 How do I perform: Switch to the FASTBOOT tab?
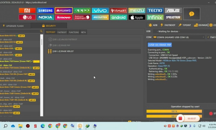pyautogui.click(x=62, y=32)
